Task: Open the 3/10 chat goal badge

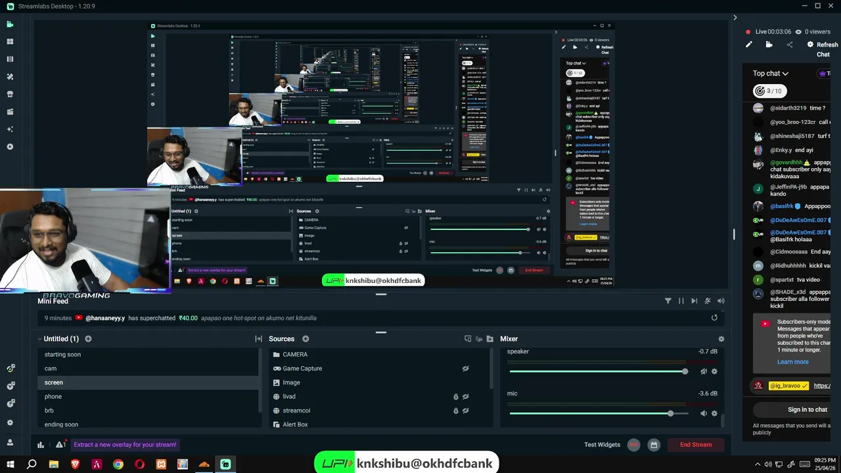Action: (x=769, y=91)
